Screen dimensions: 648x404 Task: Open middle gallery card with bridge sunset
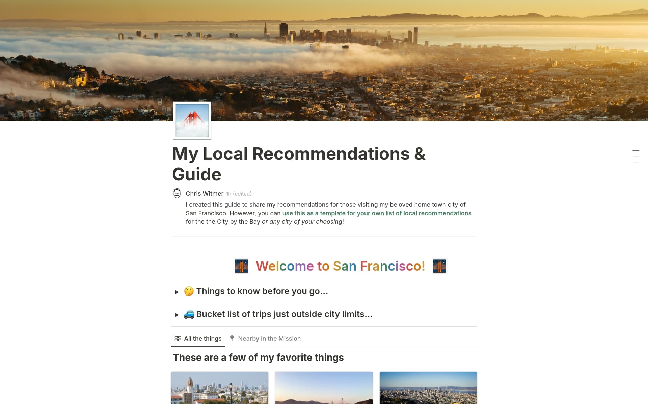pos(324,387)
